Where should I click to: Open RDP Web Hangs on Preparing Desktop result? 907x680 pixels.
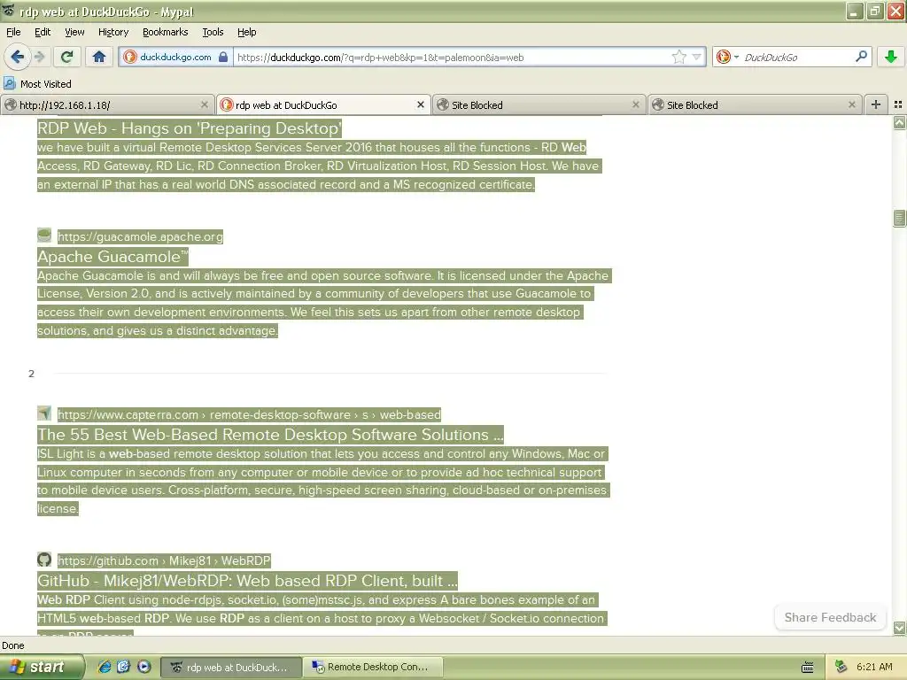click(190, 128)
